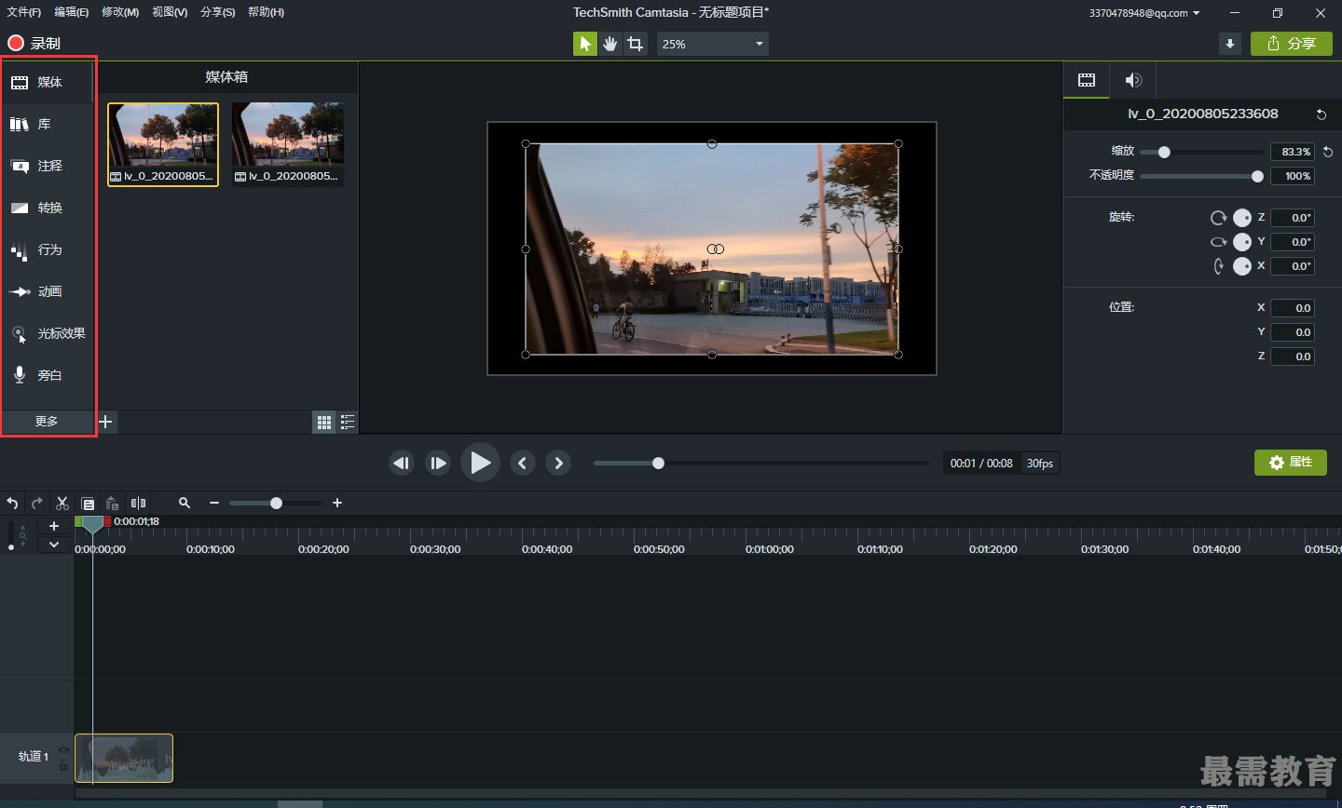Select the second media bin clip thumbnail
The height and width of the screenshot is (808, 1342).
(288, 144)
